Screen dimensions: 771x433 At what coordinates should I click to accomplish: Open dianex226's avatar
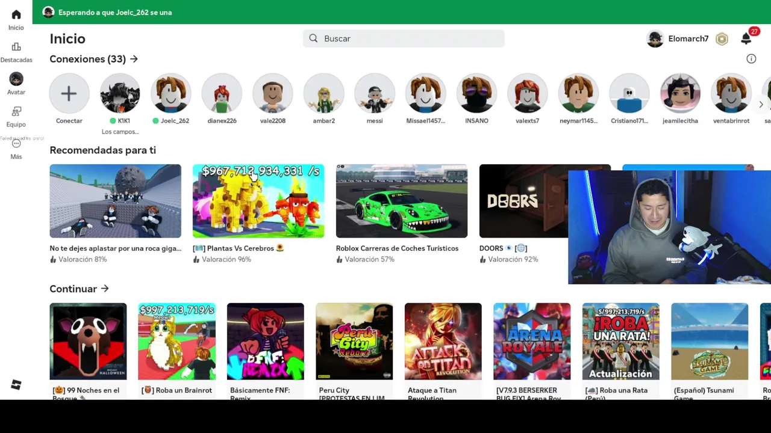(x=222, y=93)
